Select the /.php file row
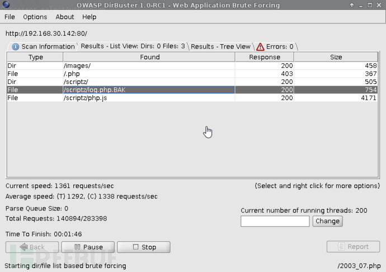 [192, 74]
